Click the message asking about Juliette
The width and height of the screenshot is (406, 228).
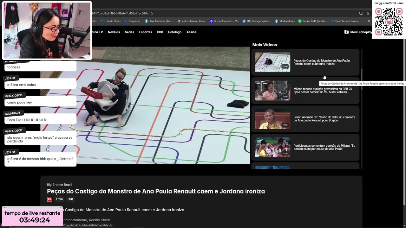pyautogui.click(x=41, y=161)
